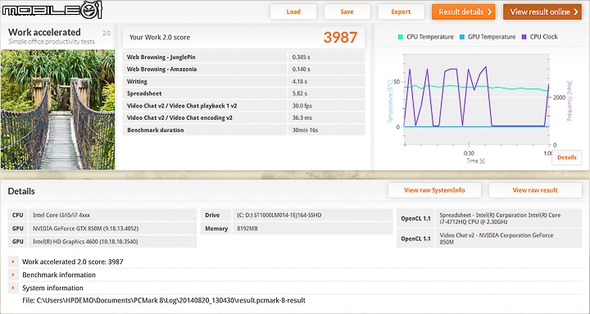Click the Web Browsing - JunglePin row
This screenshot has width=590, height=314.
(x=243, y=57)
